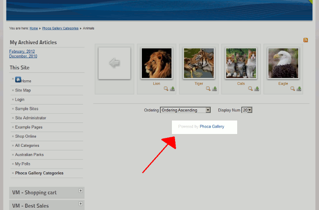This screenshot has height=210, width=319.
Task: Open the February, 2012 archive link
Action: 22,51
